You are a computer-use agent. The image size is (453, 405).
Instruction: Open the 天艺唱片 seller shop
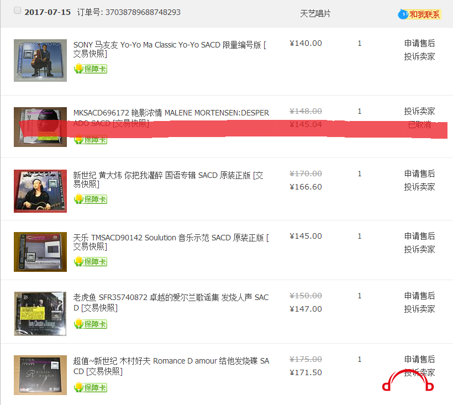315,13
